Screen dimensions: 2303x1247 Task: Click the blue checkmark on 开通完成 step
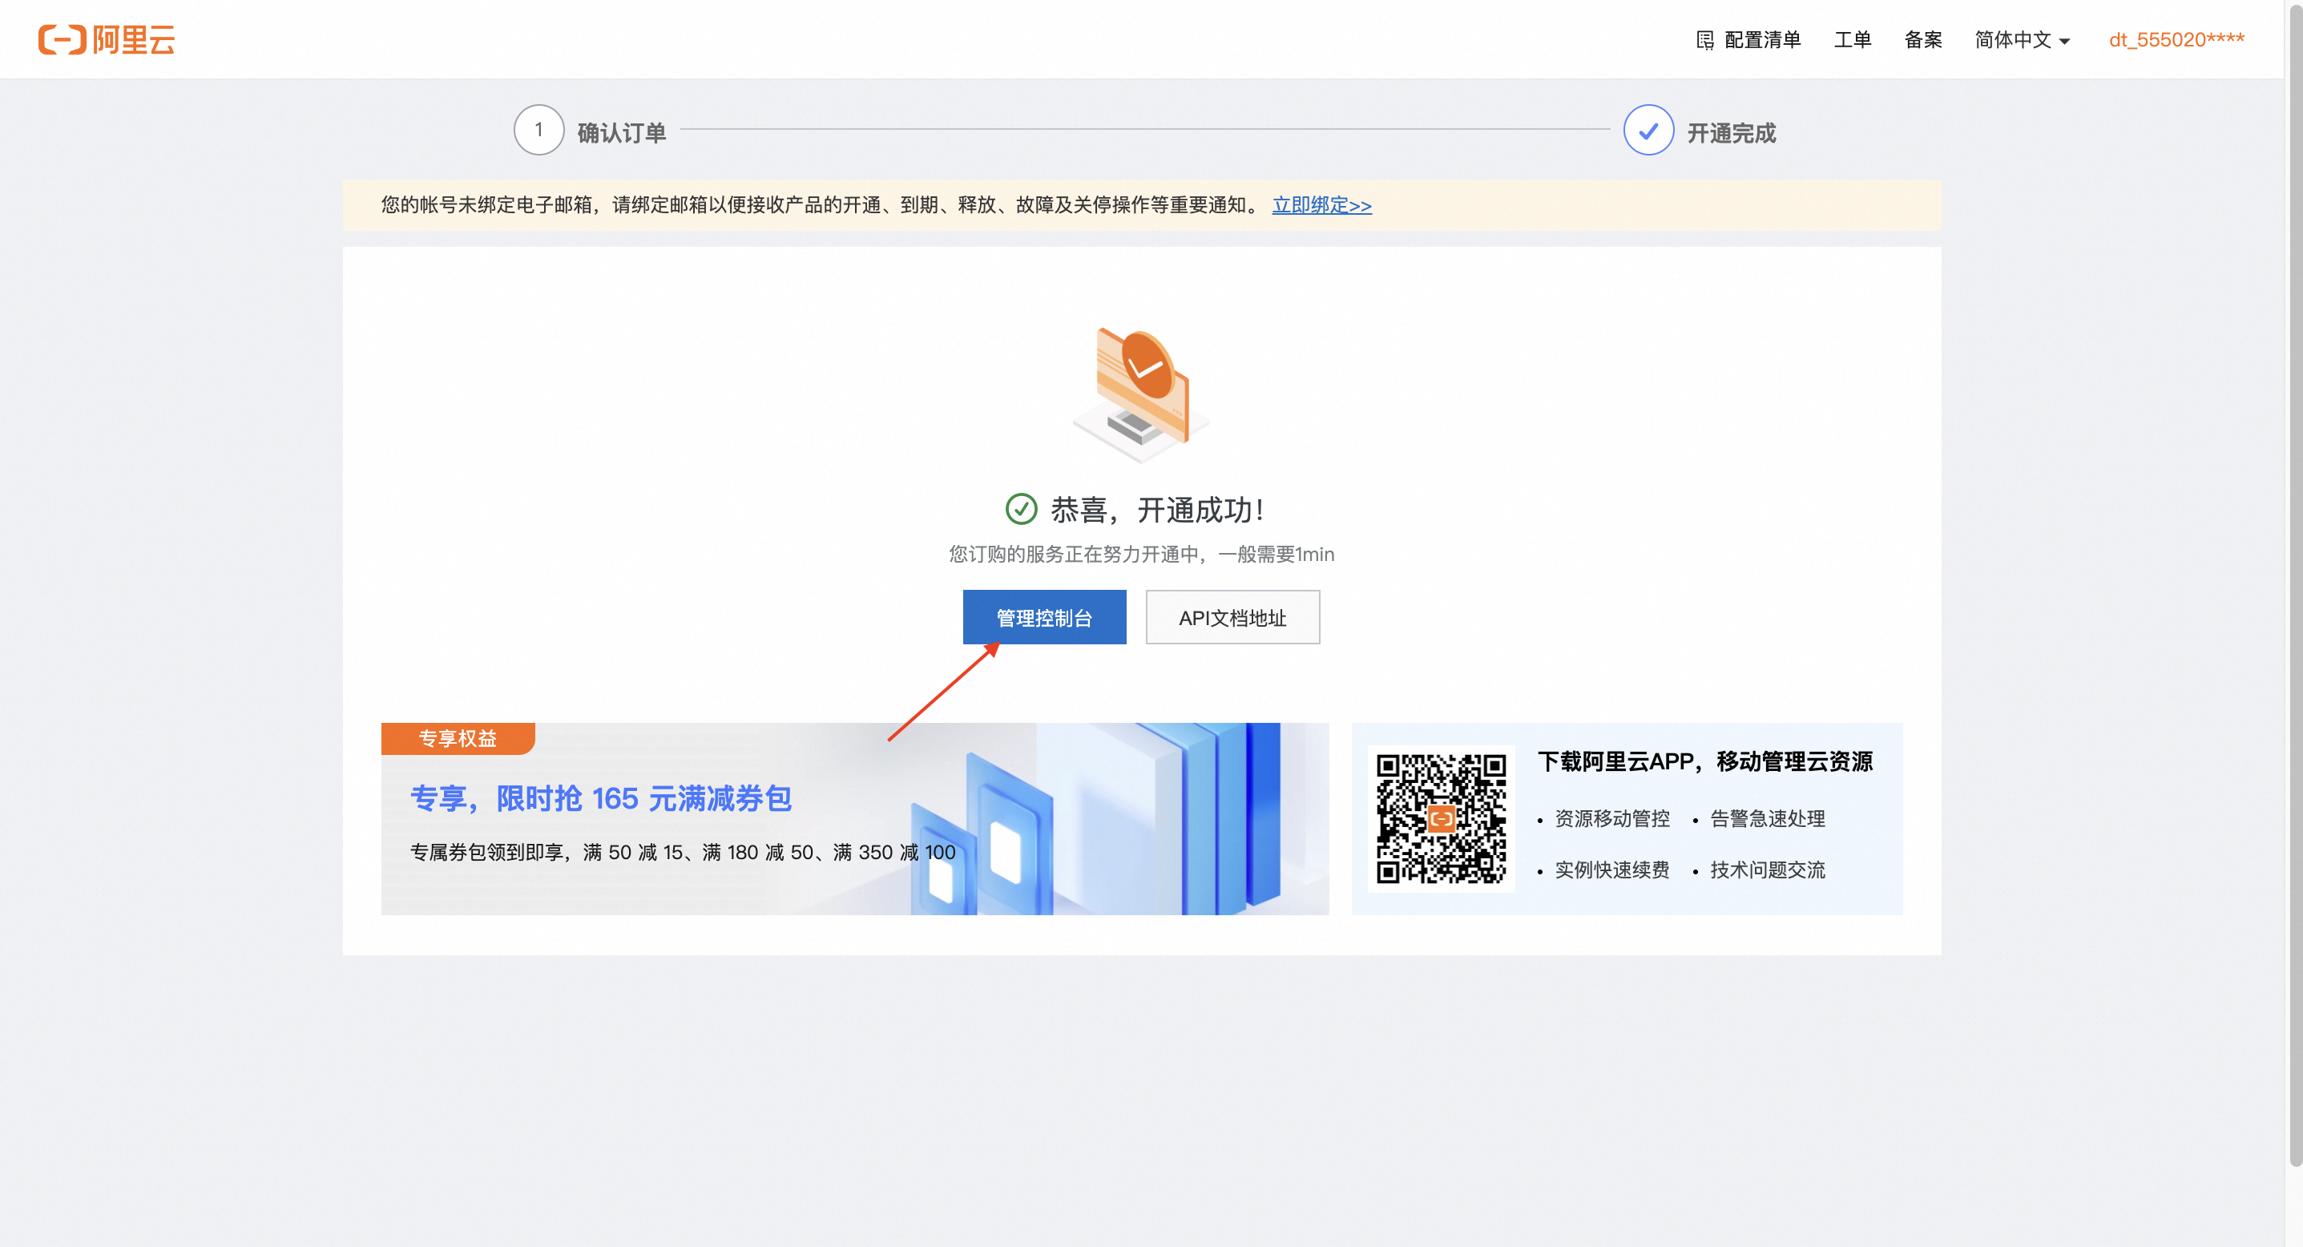[1648, 130]
